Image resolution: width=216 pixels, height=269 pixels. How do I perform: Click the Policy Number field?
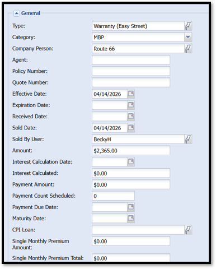[131, 71]
